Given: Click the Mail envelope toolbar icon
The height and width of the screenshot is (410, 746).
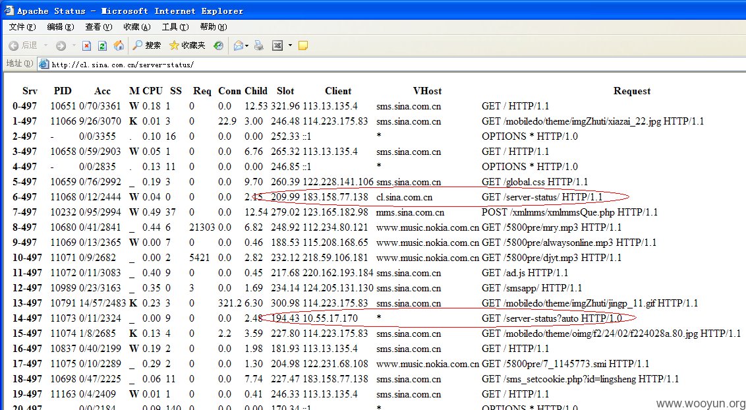Looking at the screenshot, I should click(239, 45).
